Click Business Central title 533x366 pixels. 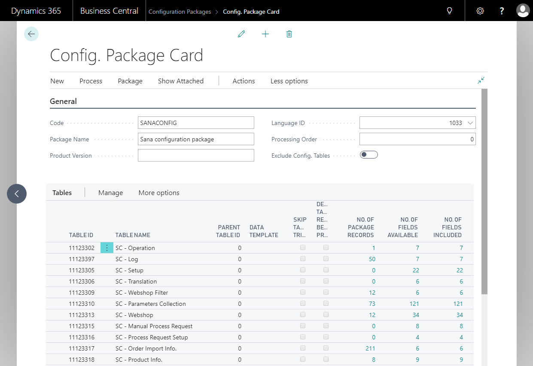tap(109, 11)
